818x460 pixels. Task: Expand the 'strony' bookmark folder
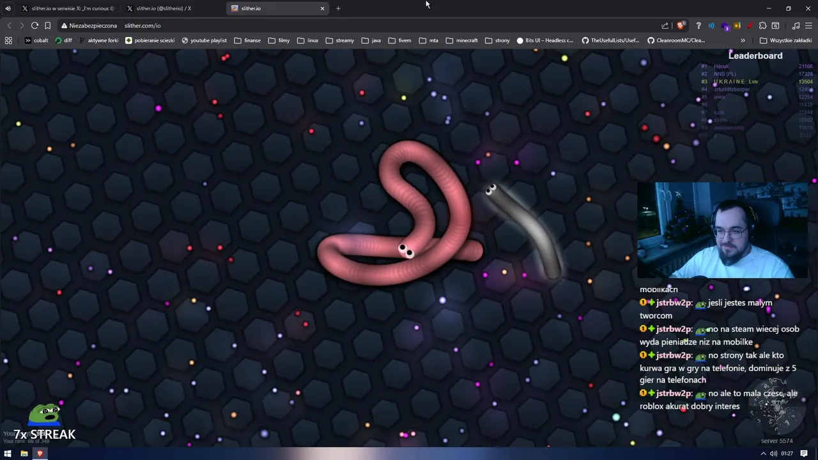pos(497,40)
